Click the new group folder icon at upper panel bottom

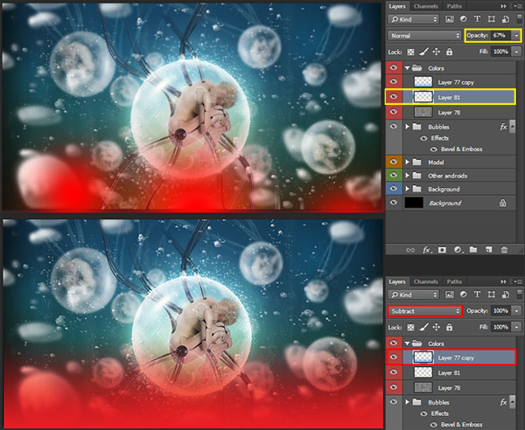tap(473, 249)
